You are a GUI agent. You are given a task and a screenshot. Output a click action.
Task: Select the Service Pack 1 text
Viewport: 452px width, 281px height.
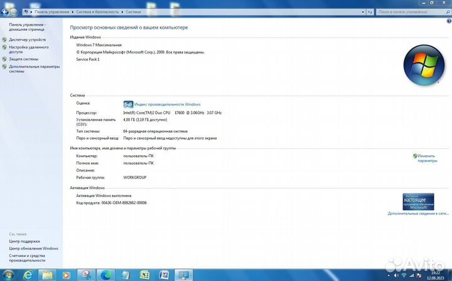point(88,59)
